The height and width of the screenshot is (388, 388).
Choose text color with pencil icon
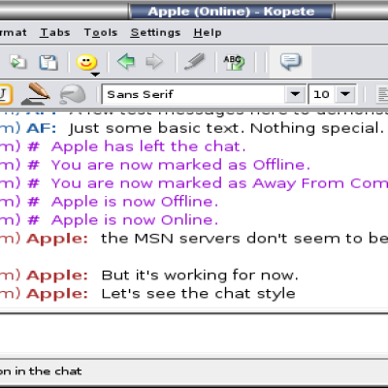pos(35,94)
